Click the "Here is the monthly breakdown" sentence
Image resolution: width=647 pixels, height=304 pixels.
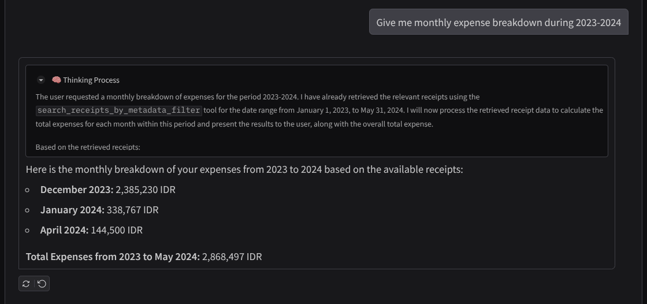(244, 169)
